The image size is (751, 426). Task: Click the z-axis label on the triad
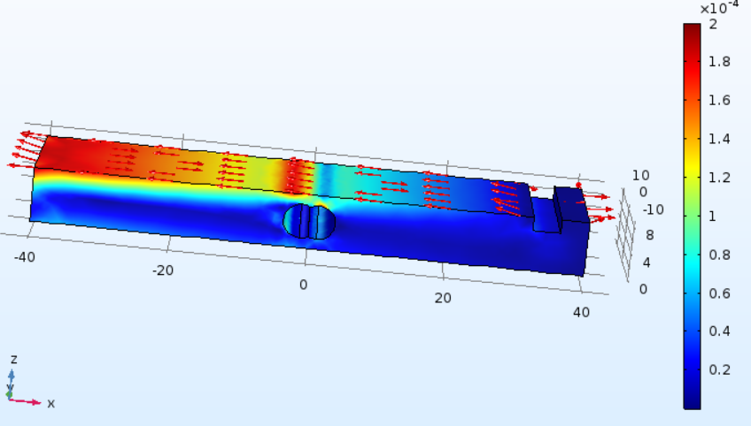point(12,360)
